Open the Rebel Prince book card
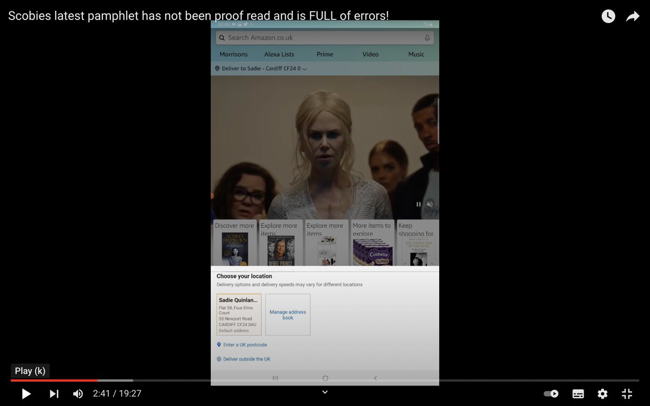The width and height of the screenshot is (650, 406). coord(280,243)
